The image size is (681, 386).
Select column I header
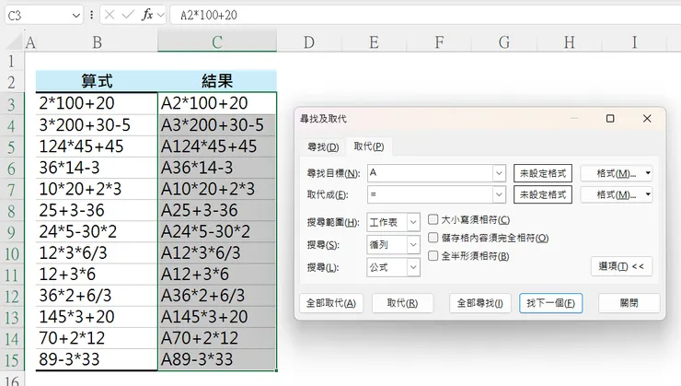(x=635, y=42)
